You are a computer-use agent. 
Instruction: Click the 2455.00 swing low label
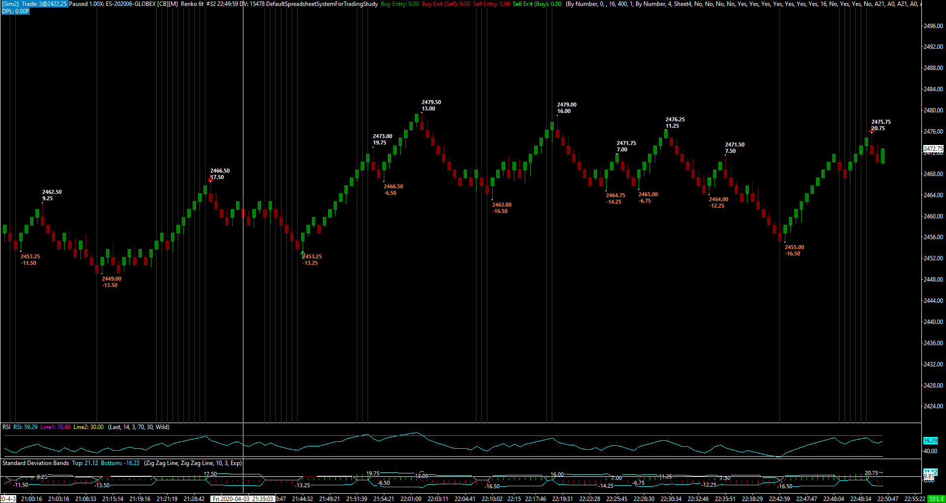[794, 248]
